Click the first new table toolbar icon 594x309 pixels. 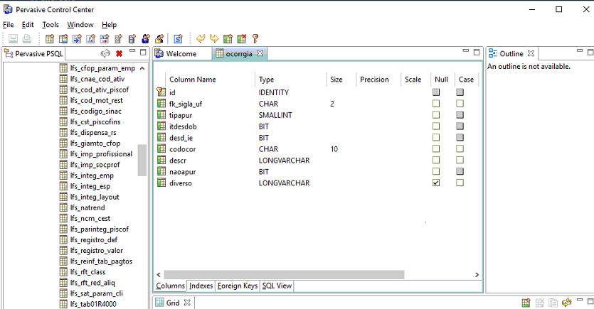(x=50, y=39)
